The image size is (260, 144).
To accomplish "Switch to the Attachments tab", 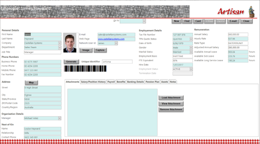I will point(73,82).
